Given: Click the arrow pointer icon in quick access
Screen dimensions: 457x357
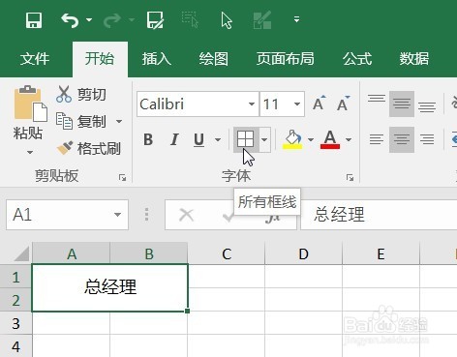Looking at the screenshot, I should [227, 20].
